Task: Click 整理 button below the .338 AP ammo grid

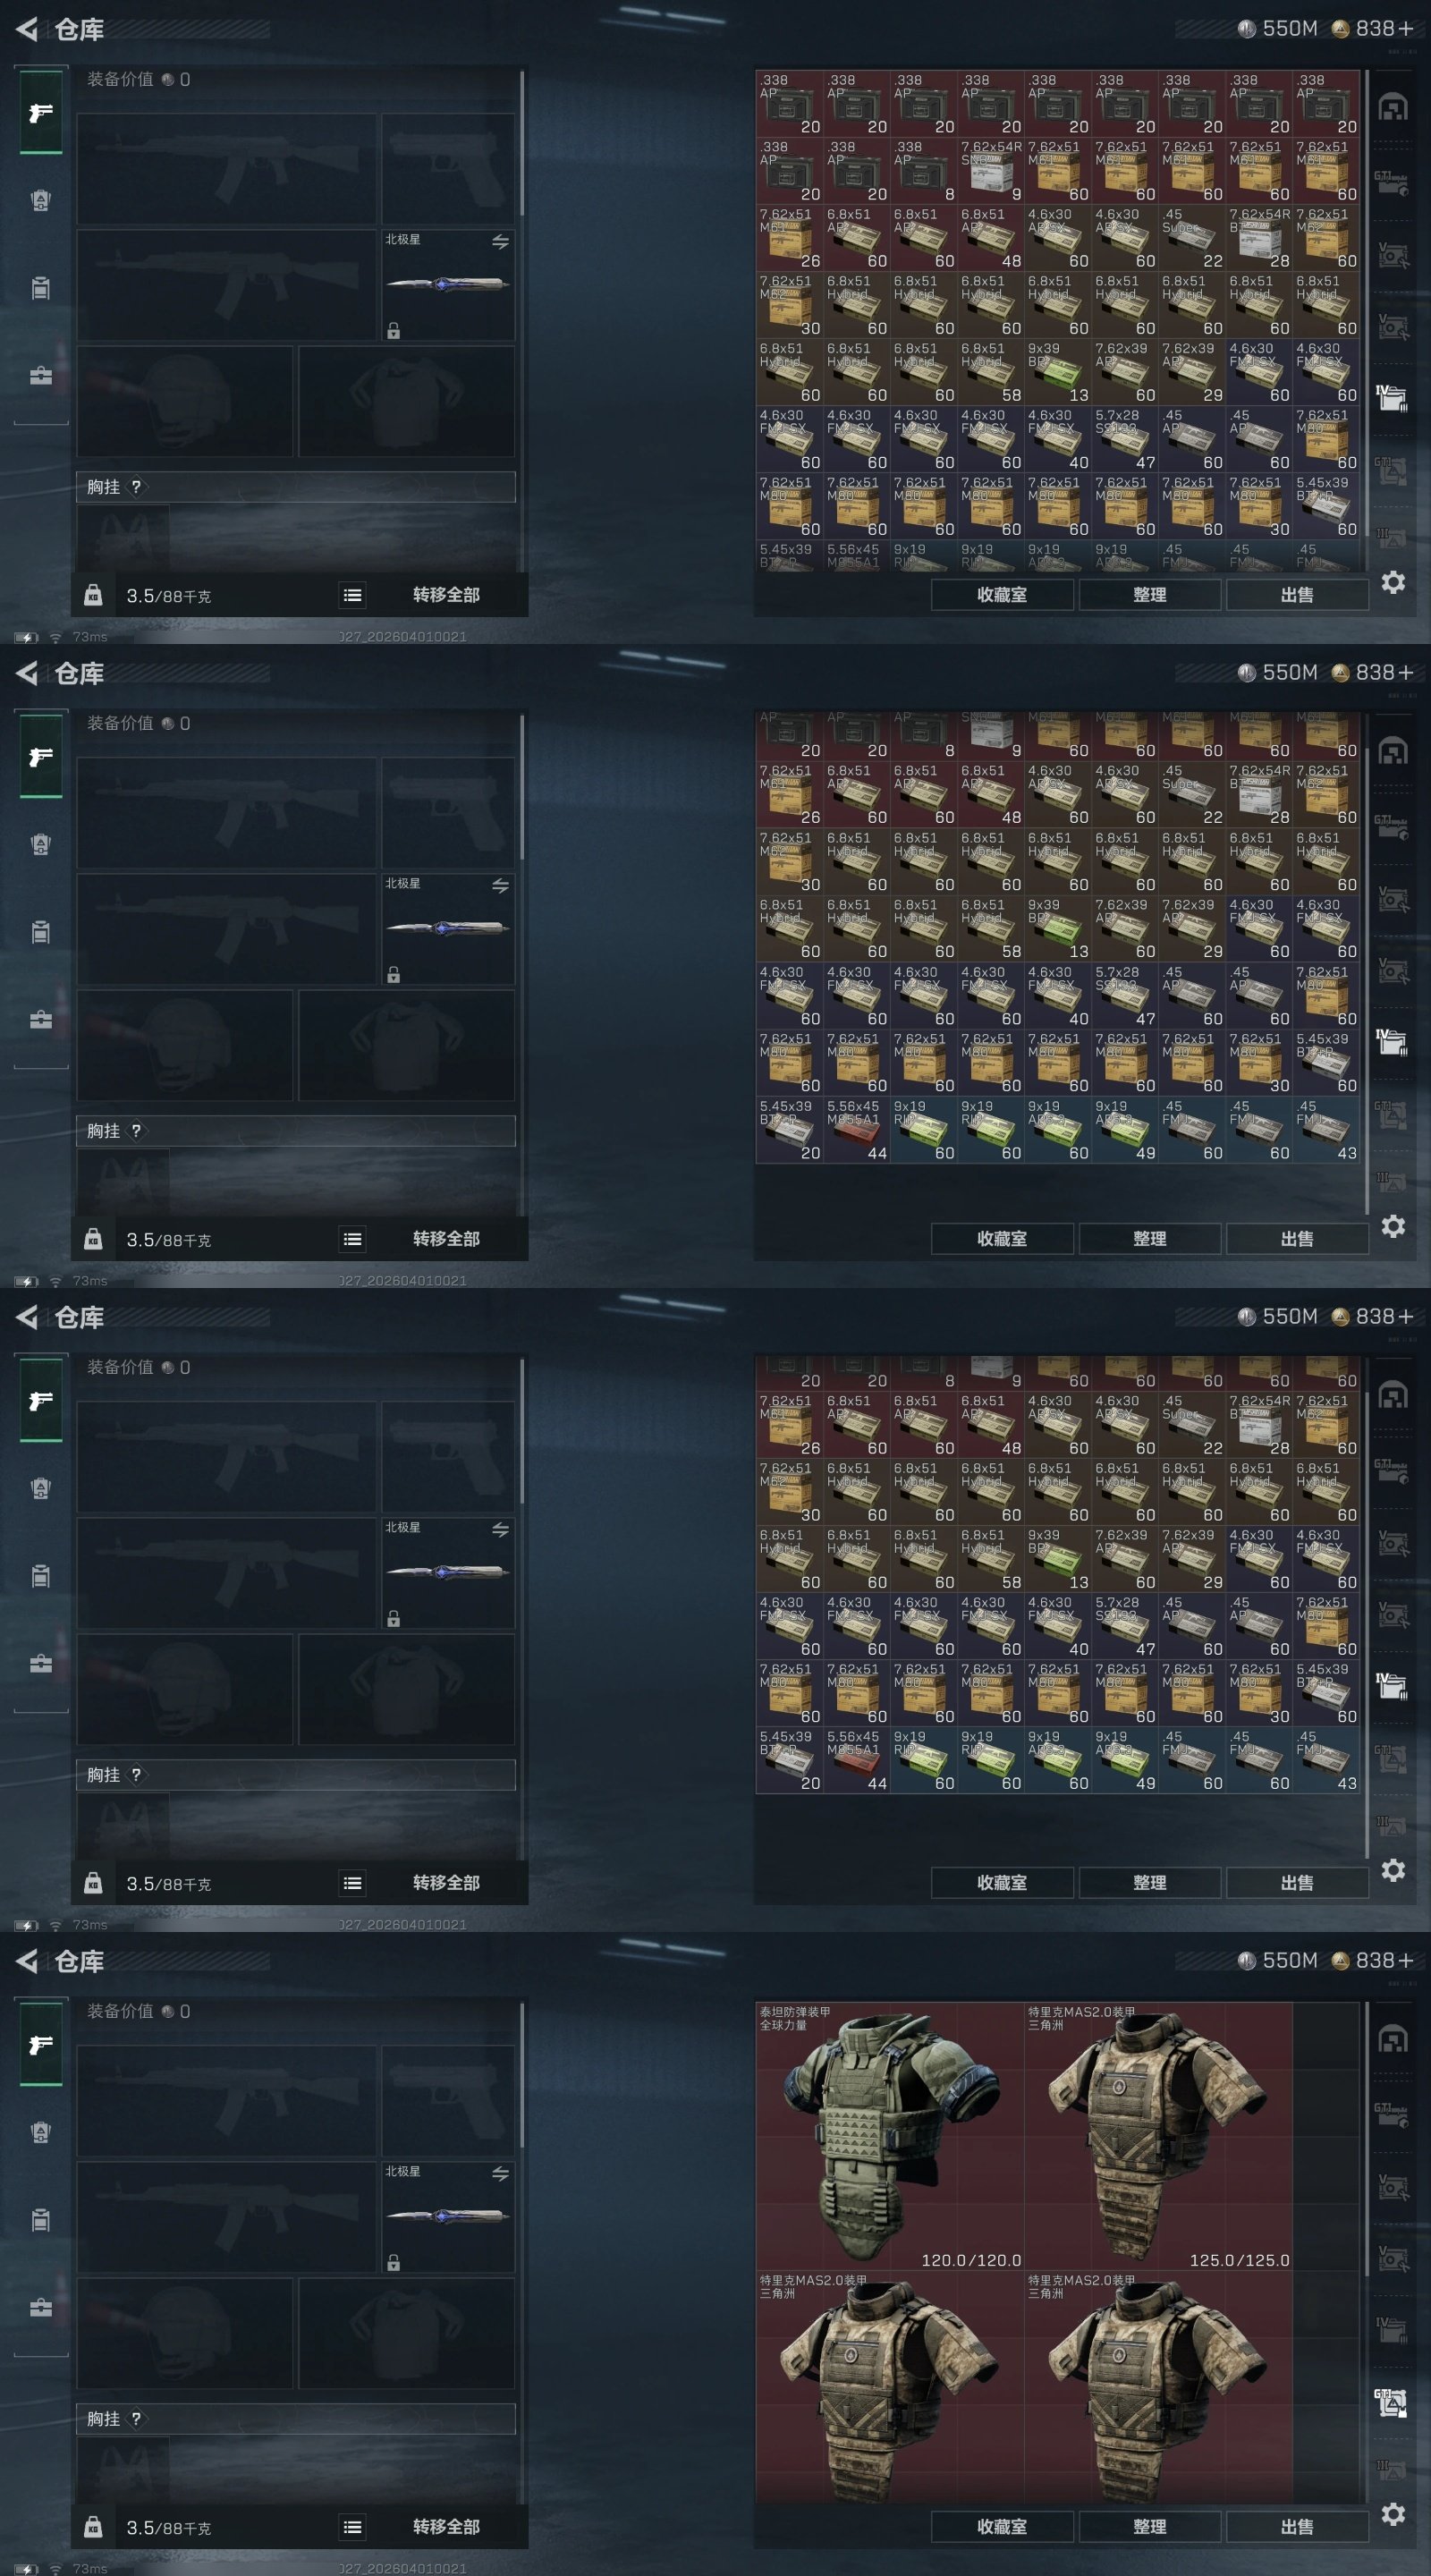Action: click(1150, 594)
